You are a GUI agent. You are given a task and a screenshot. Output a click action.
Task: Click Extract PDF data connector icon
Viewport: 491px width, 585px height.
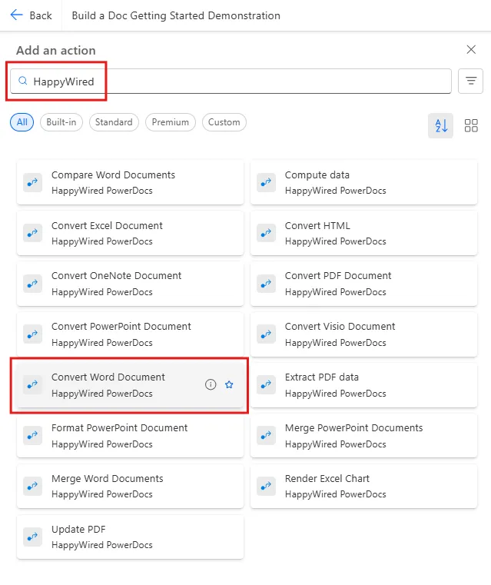pos(266,384)
